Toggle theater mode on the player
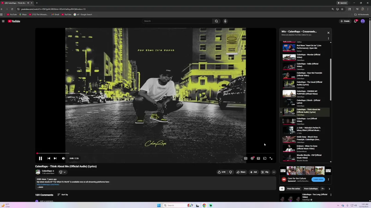Screen dimensions: 371x208 [x=258, y=158]
